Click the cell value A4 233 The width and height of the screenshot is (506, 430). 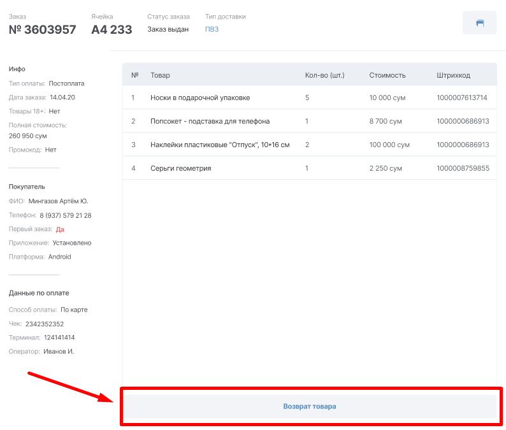coord(112,29)
